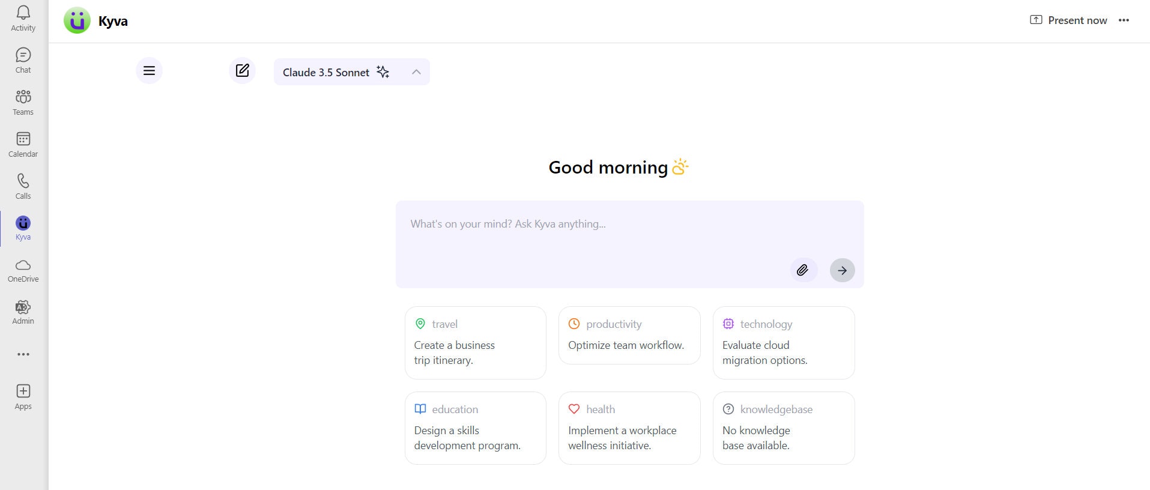Click sparkle icon beside Claude 3.5 Sonnet

[383, 72]
